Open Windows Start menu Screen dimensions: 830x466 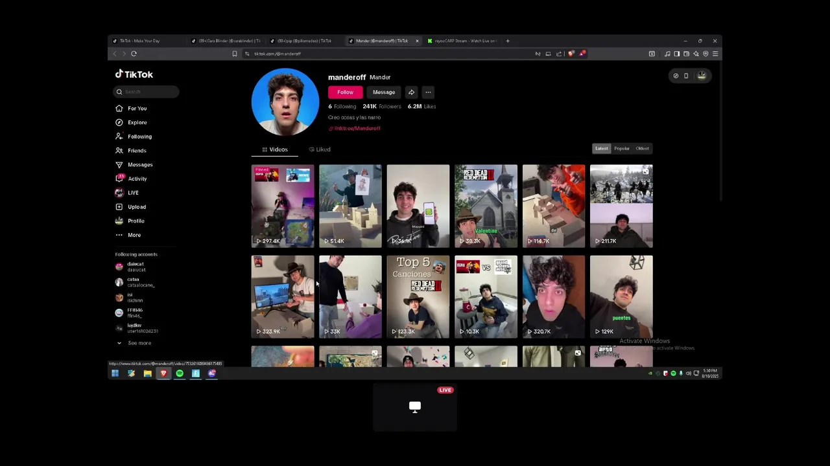pyautogui.click(x=115, y=373)
